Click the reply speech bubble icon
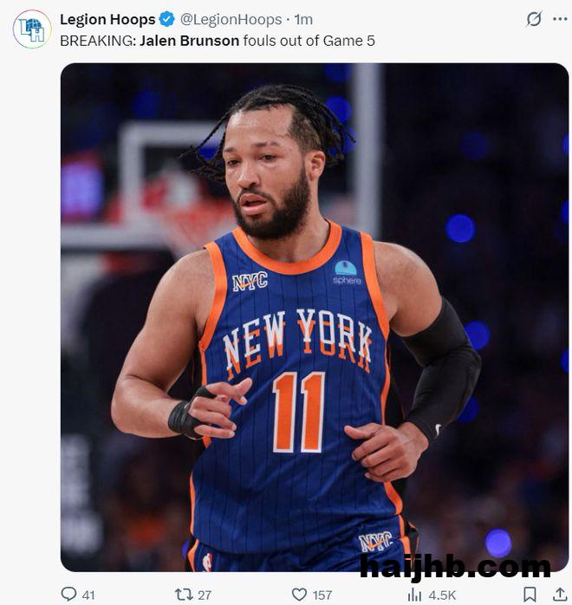Viewport: 572px width, 605px height. click(x=69, y=595)
